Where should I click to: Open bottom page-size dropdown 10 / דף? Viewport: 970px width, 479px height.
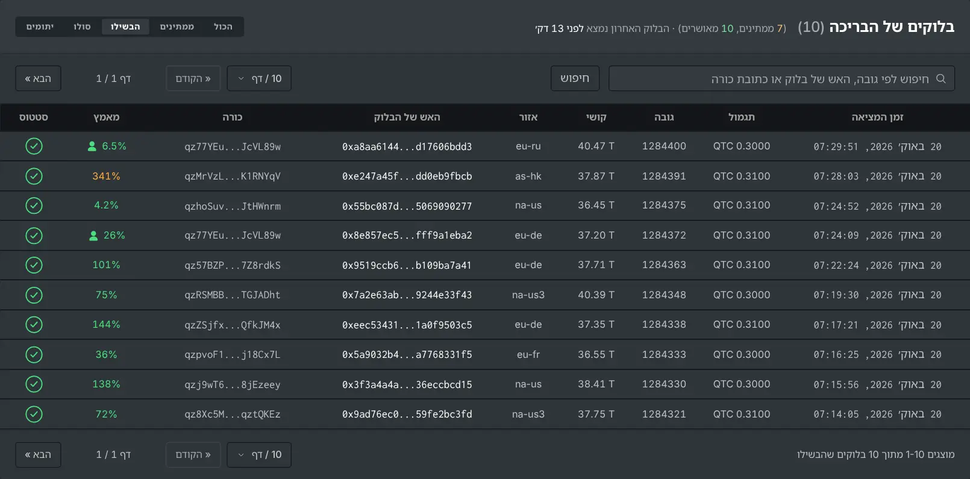coord(259,454)
